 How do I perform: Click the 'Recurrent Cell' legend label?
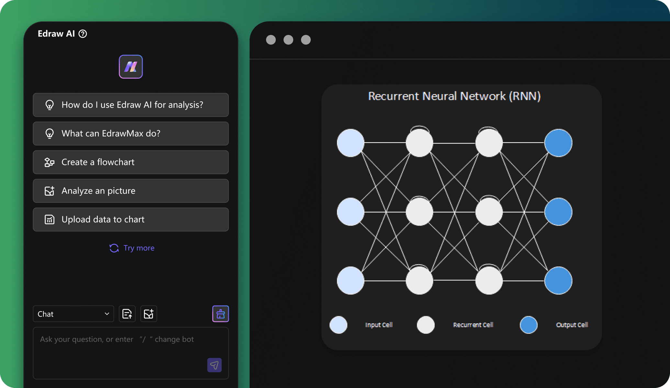(473, 325)
